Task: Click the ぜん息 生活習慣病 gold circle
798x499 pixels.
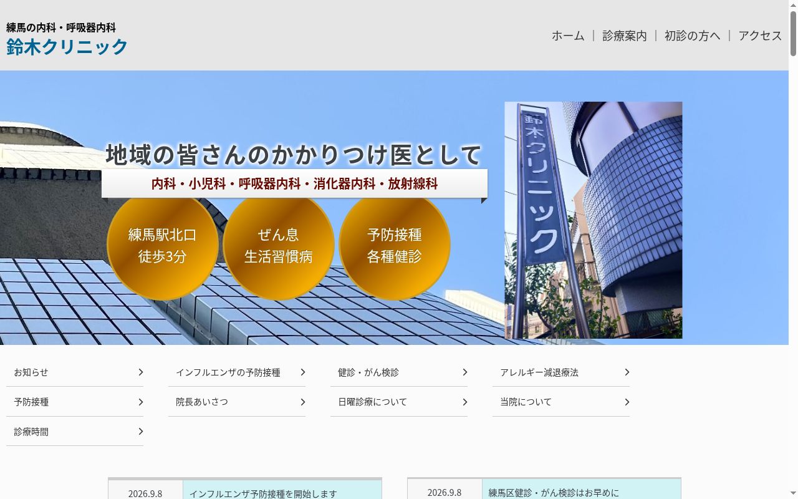Action: pos(279,245)
